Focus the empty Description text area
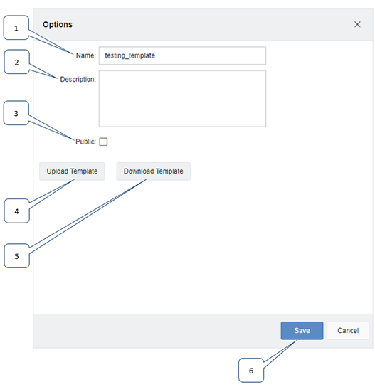The height and width of the screenshot is (387, 375). coord(182,99)
